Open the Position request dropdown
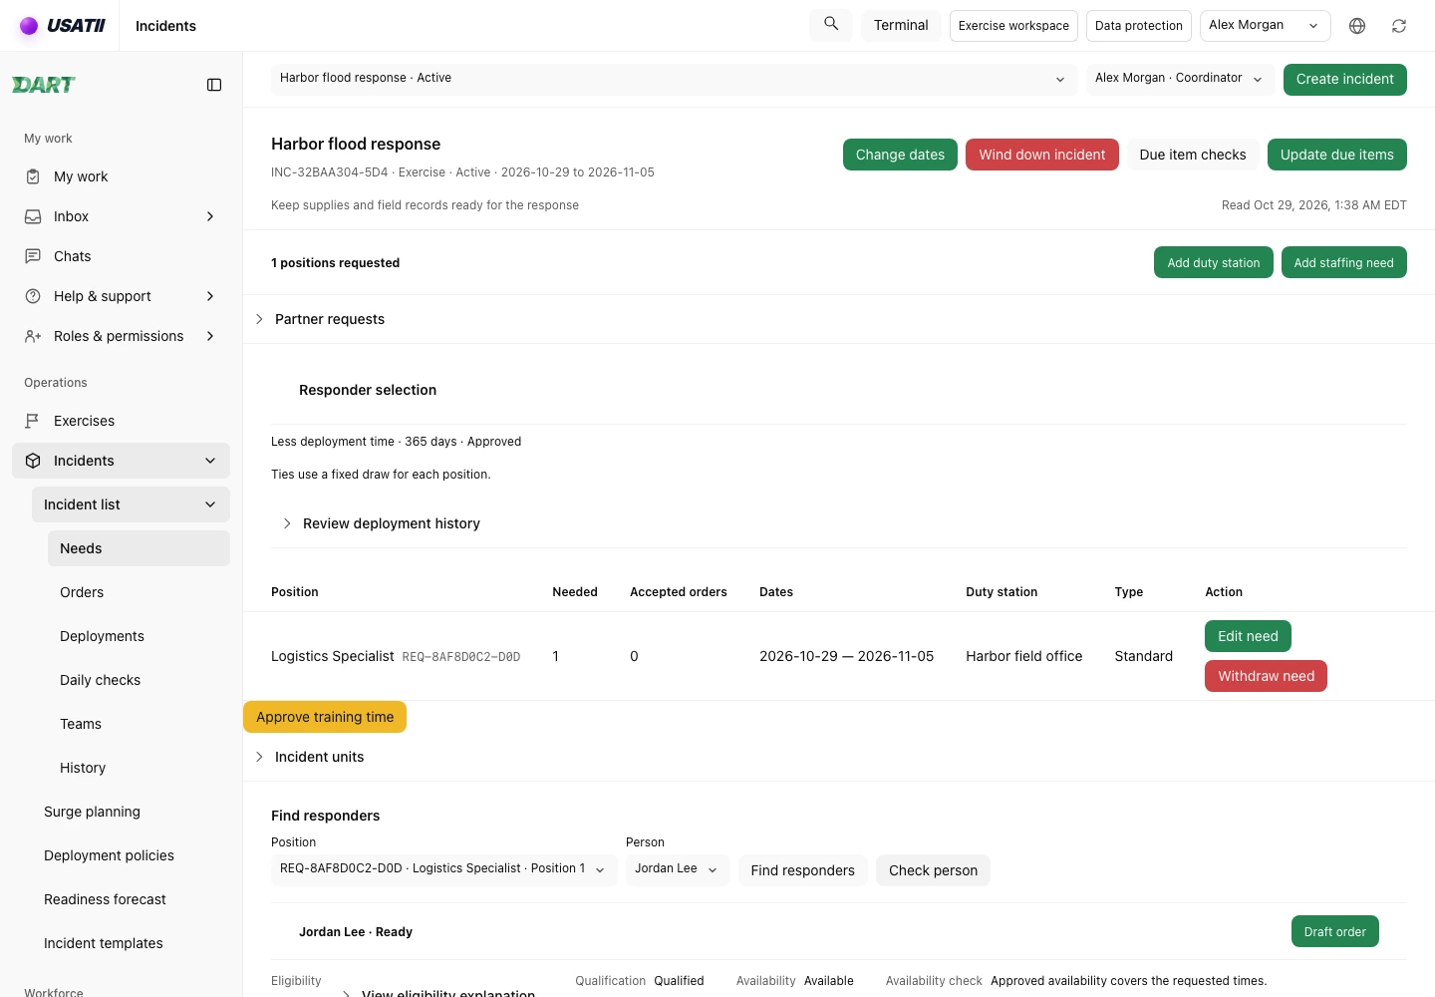 443,869
